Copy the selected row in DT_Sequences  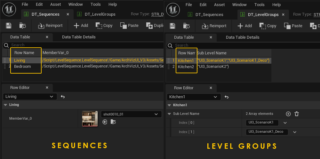point(104,26)
